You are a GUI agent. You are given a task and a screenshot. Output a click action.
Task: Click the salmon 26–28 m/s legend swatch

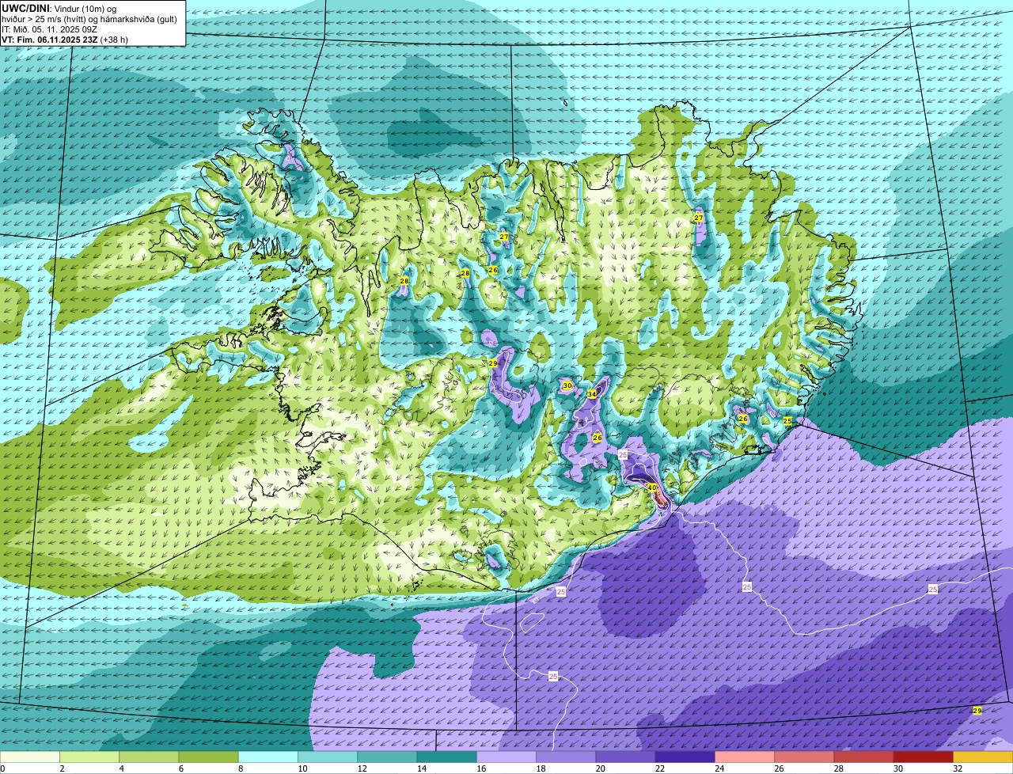pos(805,757)
